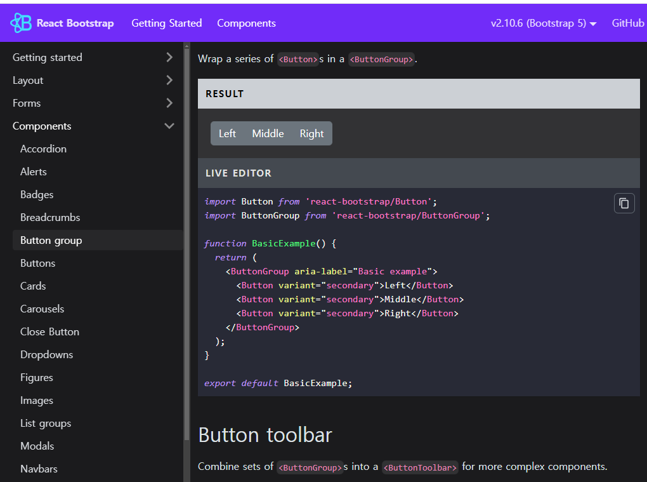Open Modals in the sidebar
The height and width of the screenshot is (482, 647).
[x=37, y=446]
